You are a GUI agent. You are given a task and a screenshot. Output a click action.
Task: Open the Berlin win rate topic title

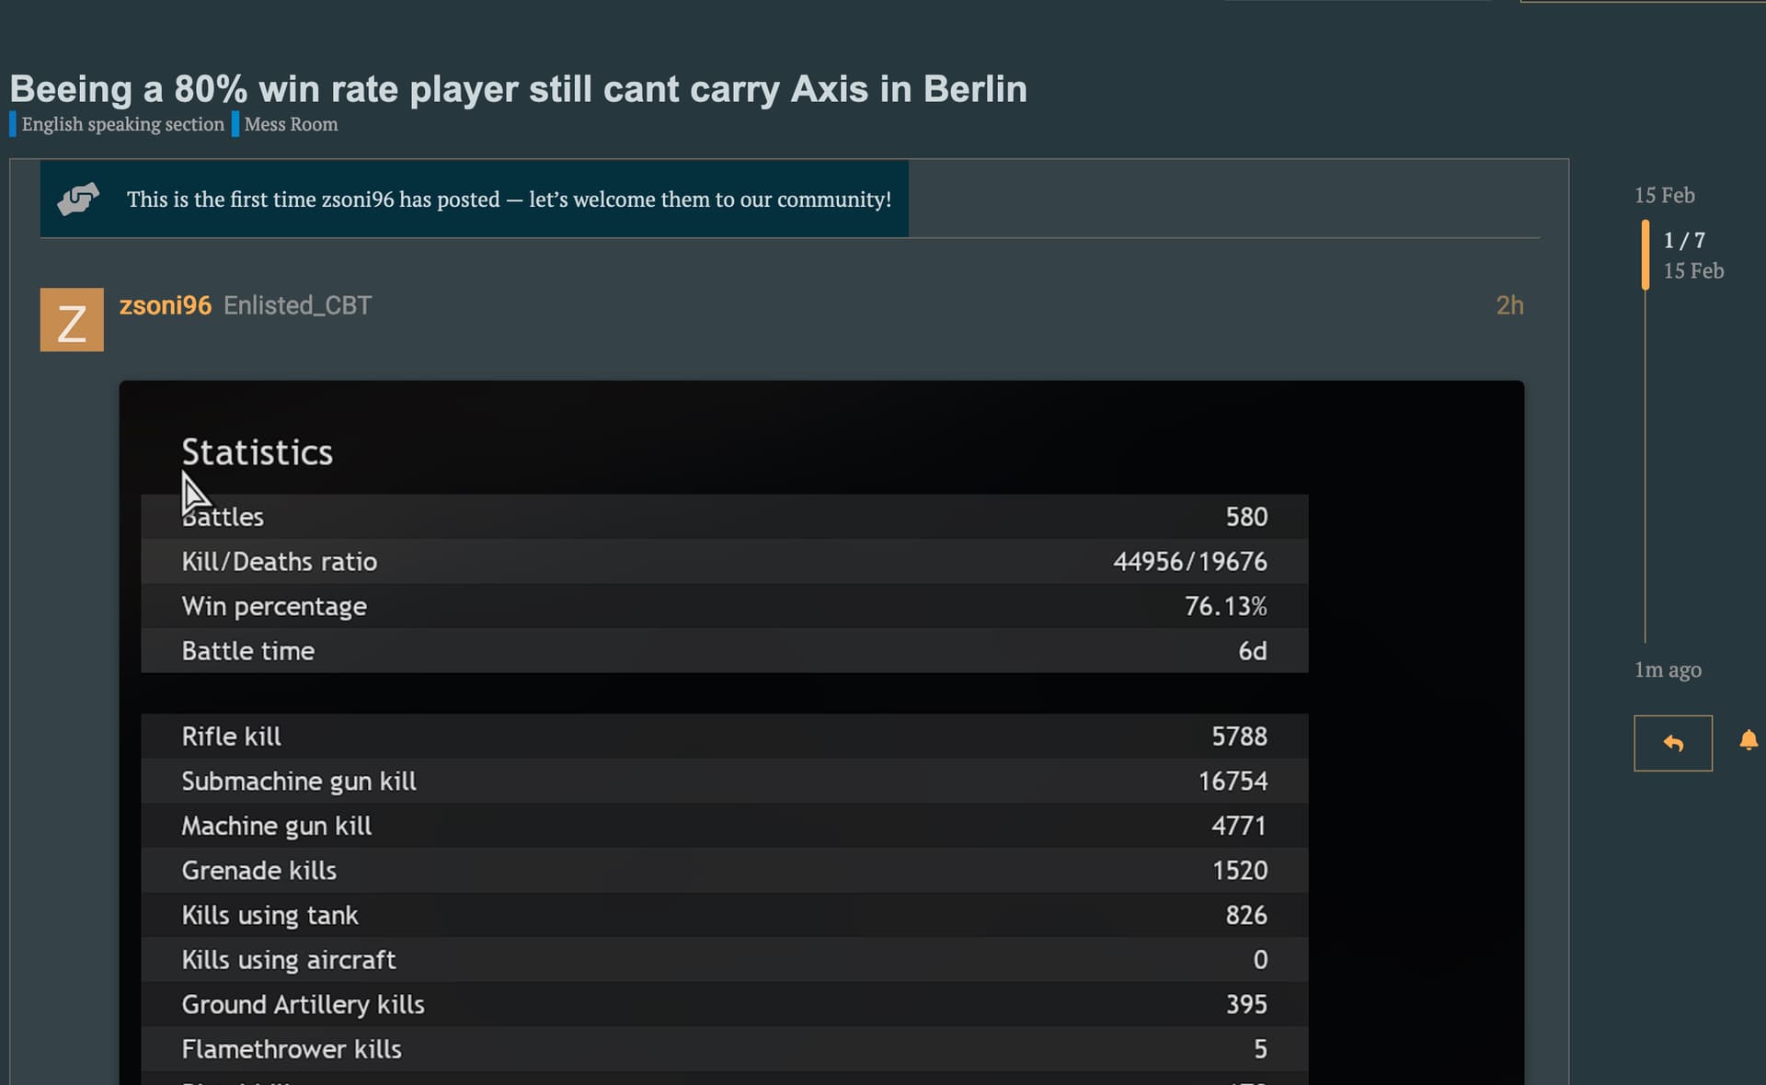coord(518,89)
